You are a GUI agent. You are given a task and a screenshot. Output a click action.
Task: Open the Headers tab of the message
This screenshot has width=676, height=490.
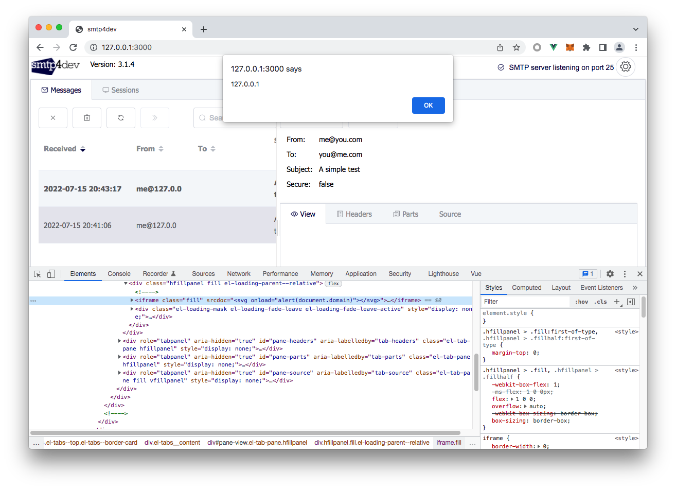[354, 214]
